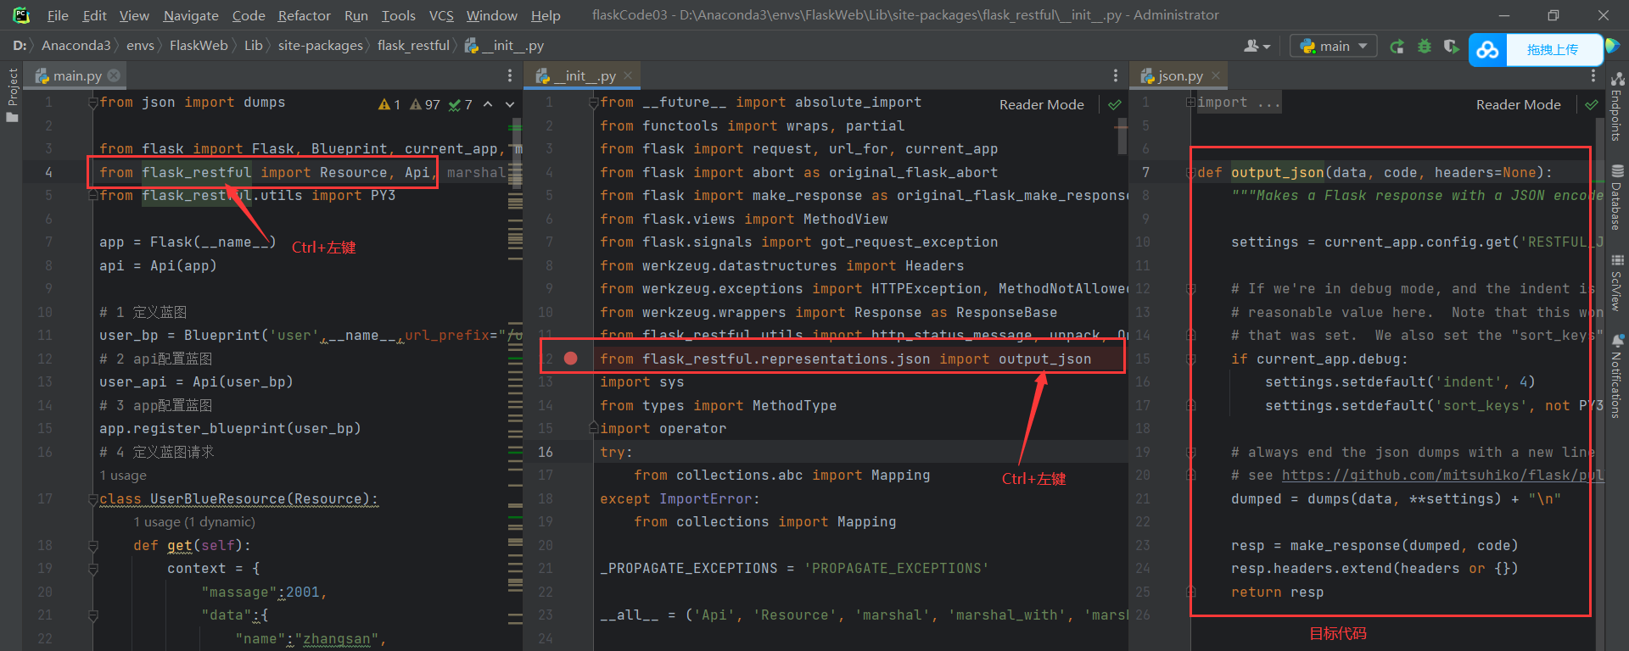1629x651 pixels.
Task: Open the Edit menu
Action: [94, 15]
